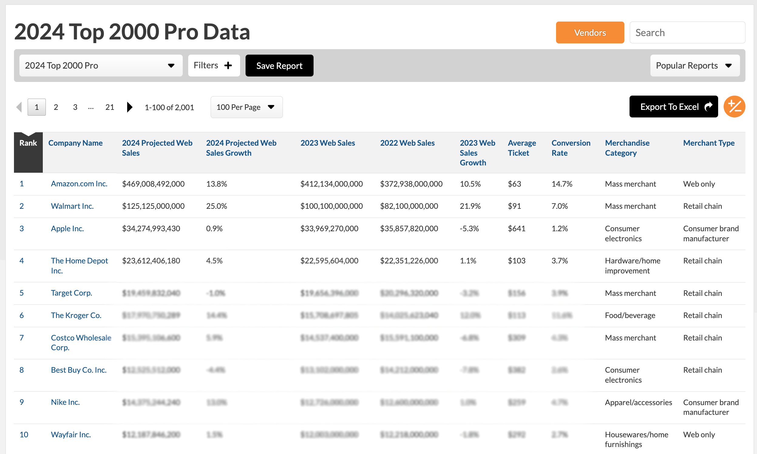Open The Home Depot Inc. link
This screenshot has height=454, width=757.
point(79,266)
